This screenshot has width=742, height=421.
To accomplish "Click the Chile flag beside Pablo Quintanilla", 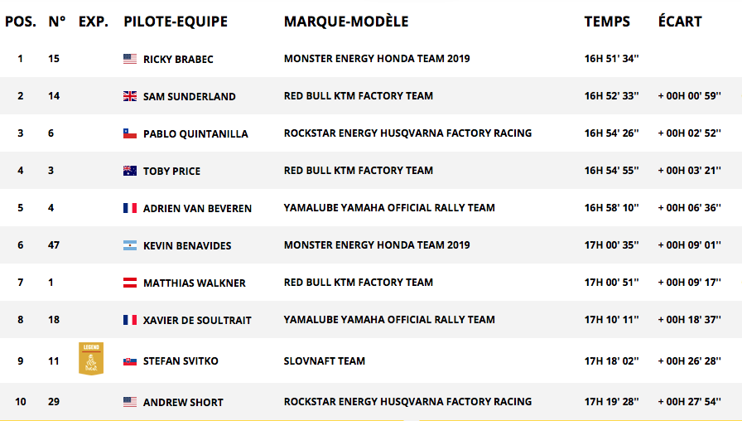I will tap(129, 133).
